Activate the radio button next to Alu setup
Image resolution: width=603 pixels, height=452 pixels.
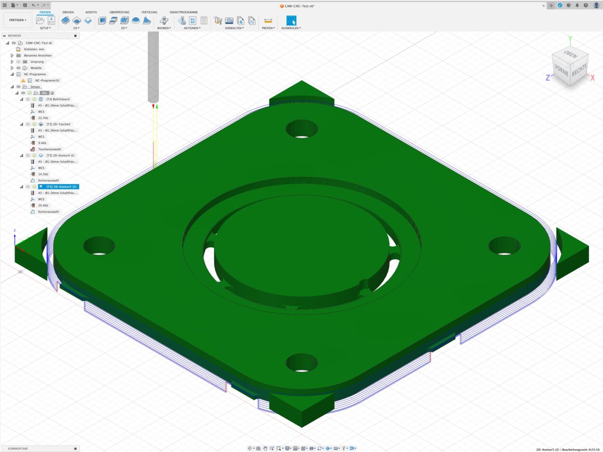[x=52, y=93]
